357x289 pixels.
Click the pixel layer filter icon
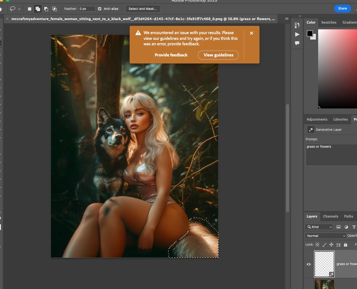pos(339,227)
